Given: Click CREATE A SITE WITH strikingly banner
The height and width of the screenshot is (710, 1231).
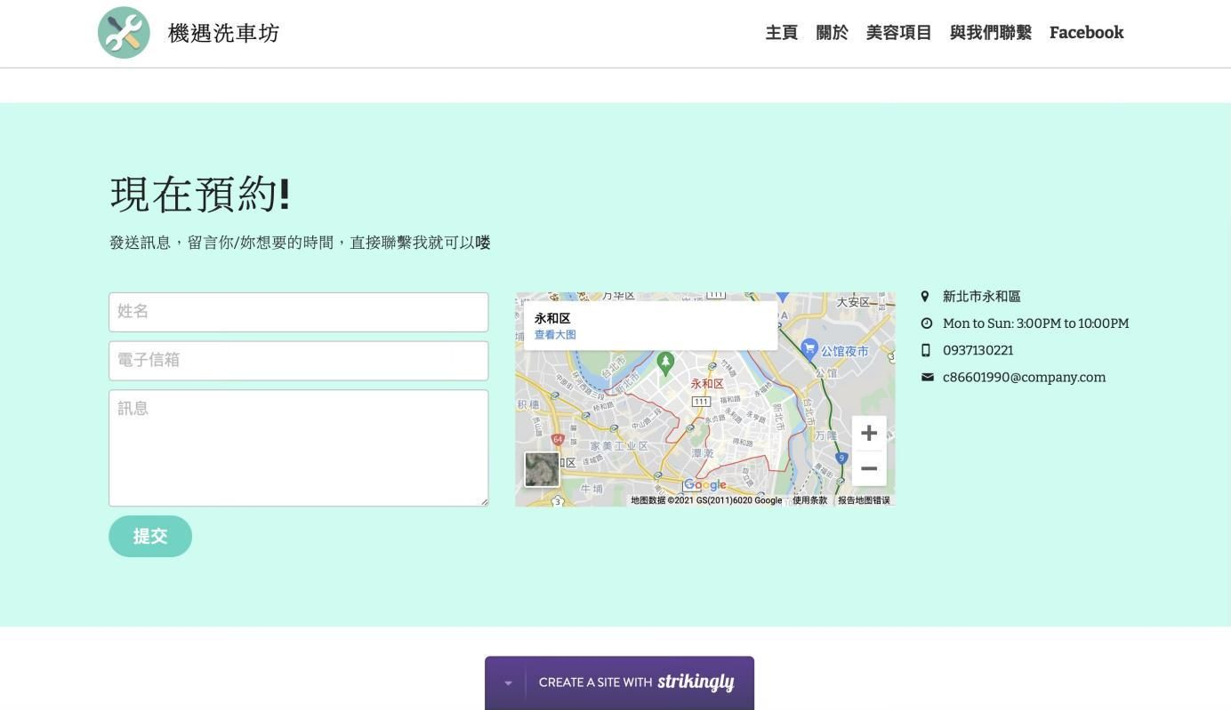Looking at the screenshot, I should [636, 682].
